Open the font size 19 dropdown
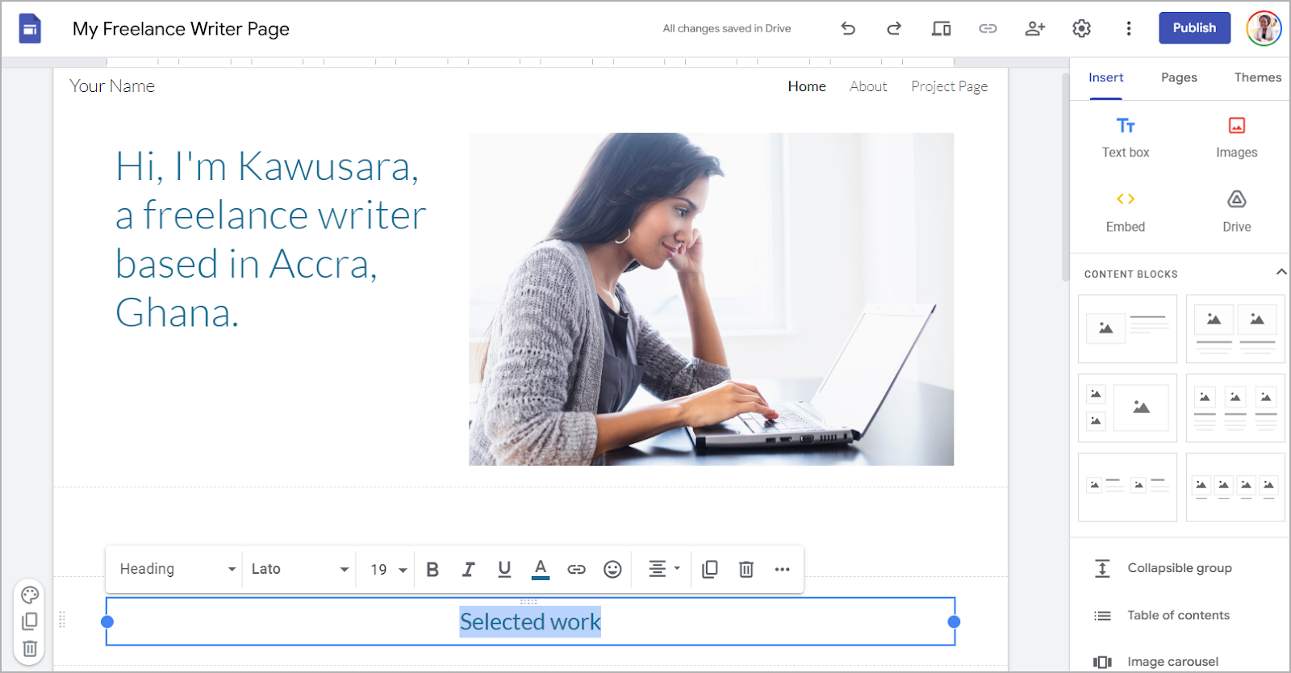Viewport: 1291px width, 673px height. coord(388,569)
